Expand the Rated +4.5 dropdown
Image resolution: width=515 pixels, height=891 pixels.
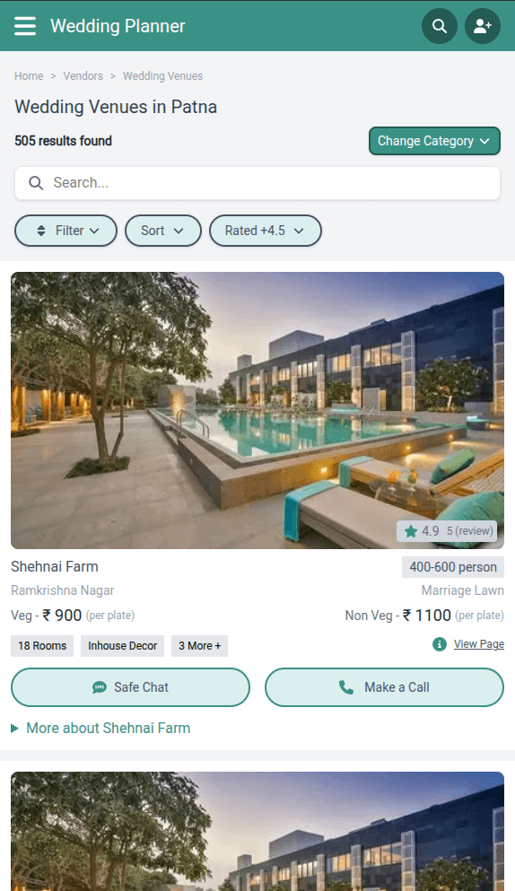pyautogui.click(x=266, y=231)
